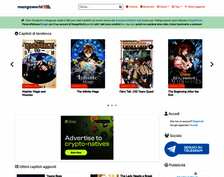The width and height of the screenshot is (224, 177).
Task: Open The Infinite Mage cover thumbnail
Action: point(88,64)
